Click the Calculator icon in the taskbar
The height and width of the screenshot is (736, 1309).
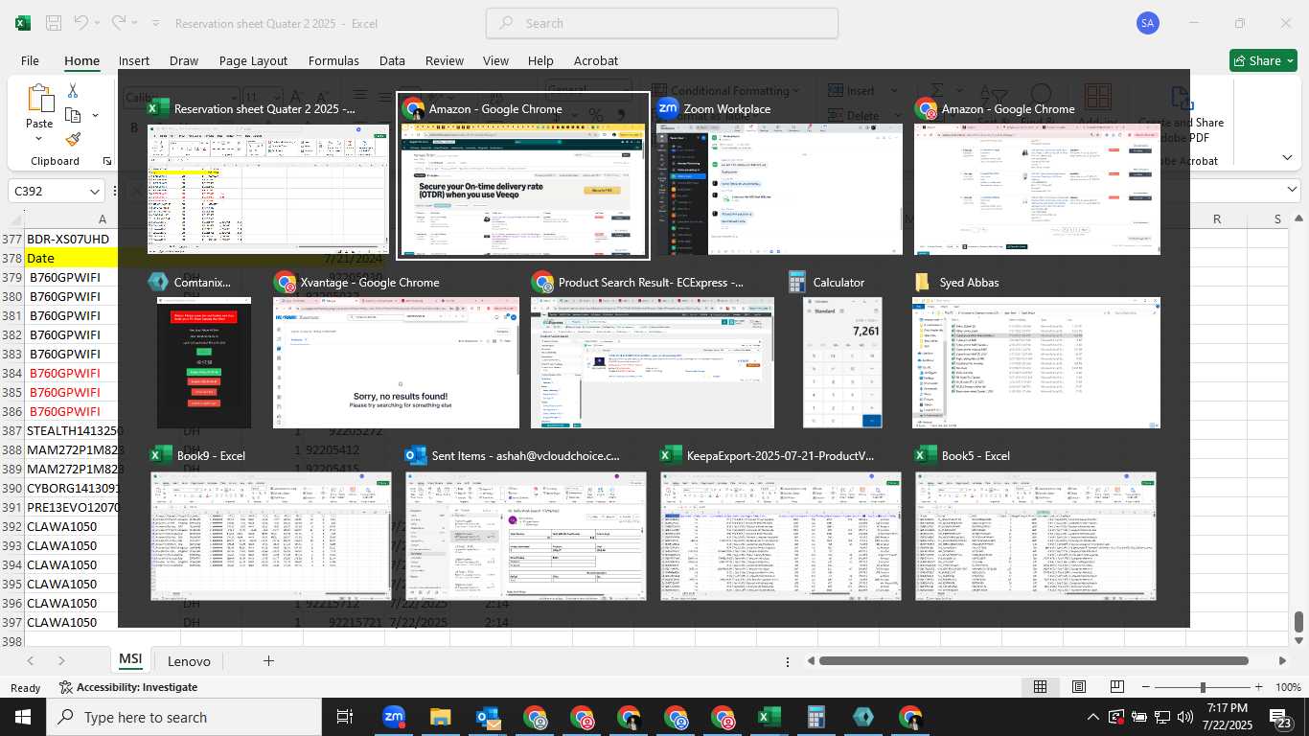point(816,717)
